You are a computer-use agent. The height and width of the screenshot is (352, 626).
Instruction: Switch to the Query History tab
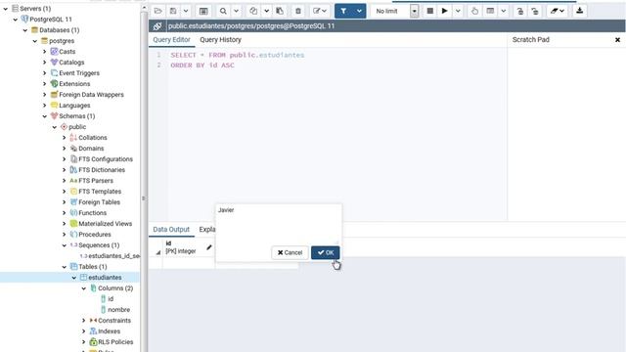click(x=220, y=40)
